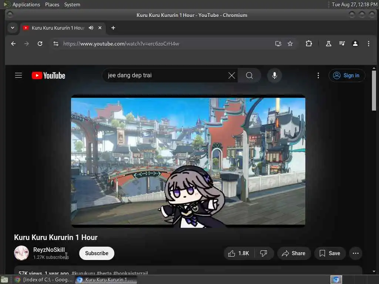Open the media controls icon
This screenshot has height=284, width=379.
(x=342, y=44)
